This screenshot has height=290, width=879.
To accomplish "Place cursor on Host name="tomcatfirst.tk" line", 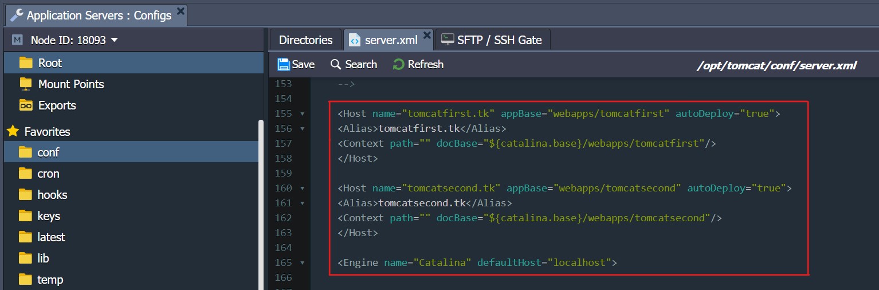I will coord(559,113).
